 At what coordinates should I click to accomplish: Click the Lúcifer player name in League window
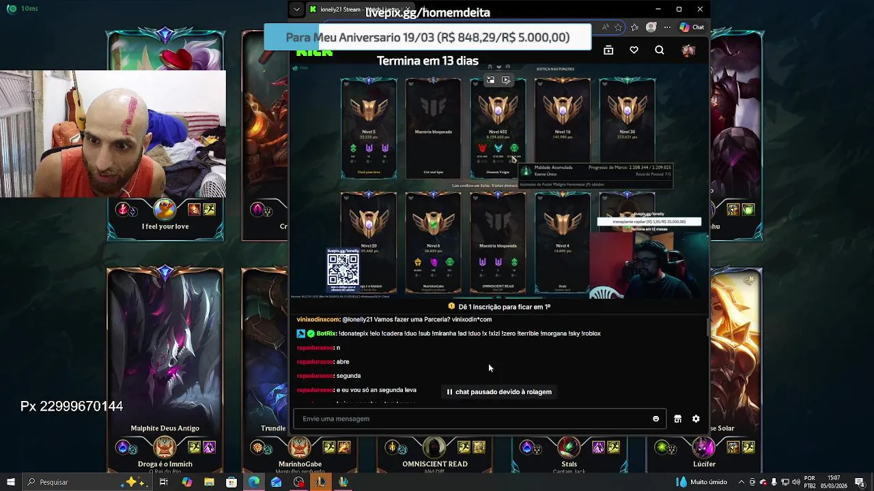[704, 464]
